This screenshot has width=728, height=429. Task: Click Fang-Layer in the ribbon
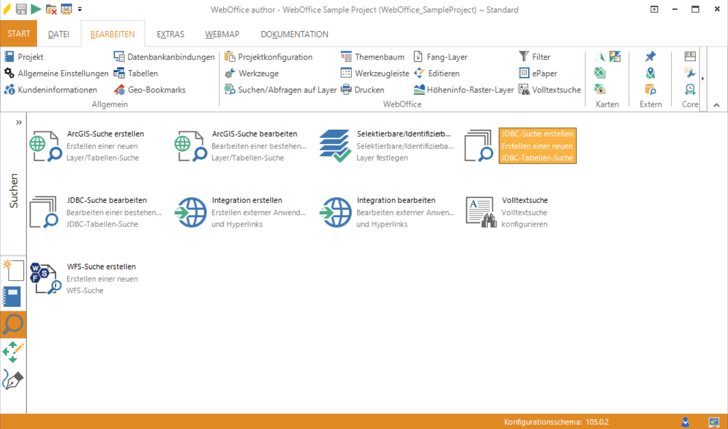tap(440, 57)
